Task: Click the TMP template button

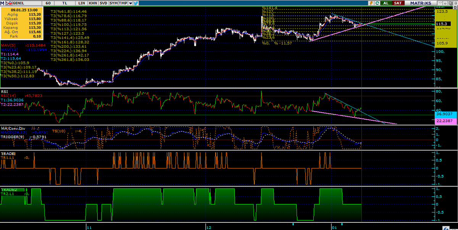Action: click(x=123, y=3)
